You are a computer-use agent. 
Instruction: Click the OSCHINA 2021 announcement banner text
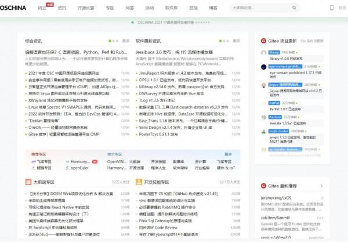click(x=173, y=23)
